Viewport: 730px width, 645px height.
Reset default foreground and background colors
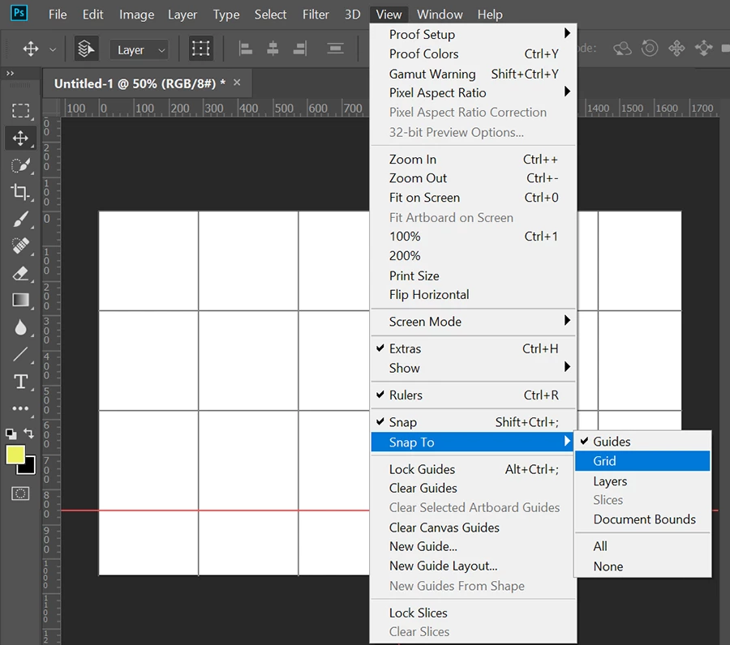(11, 434)
